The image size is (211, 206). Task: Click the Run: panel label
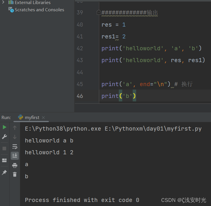(6, 118)
